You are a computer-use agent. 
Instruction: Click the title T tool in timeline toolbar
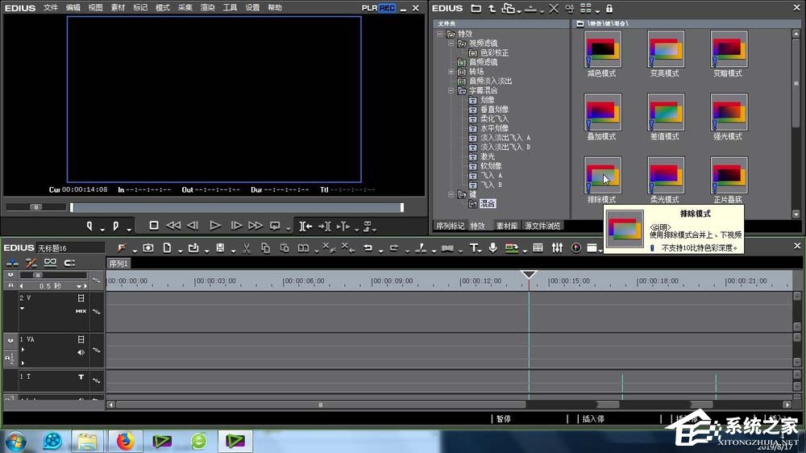tap(474, 247)
